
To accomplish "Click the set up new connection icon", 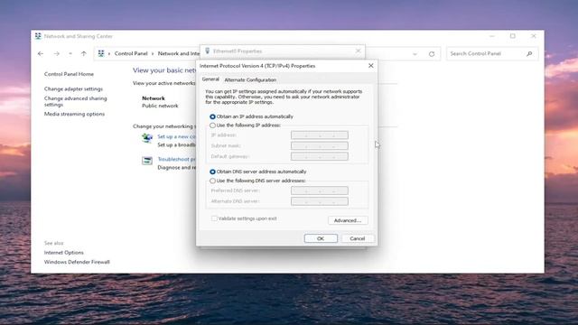I will 147,138.
